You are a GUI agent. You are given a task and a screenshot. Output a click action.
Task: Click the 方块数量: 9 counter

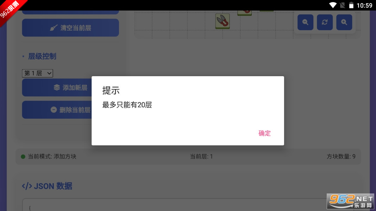341,157
